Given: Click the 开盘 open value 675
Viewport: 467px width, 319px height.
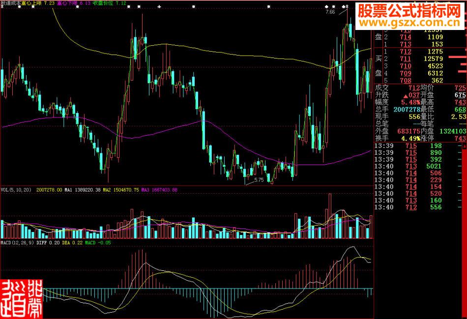Looking at the screenshot, I should 460,95.
